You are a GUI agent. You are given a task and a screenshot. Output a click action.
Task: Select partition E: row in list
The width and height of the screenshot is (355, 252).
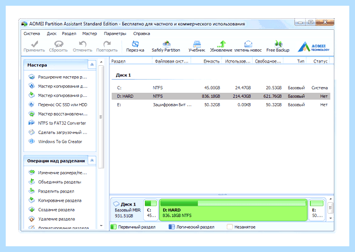tap(221, 105)
